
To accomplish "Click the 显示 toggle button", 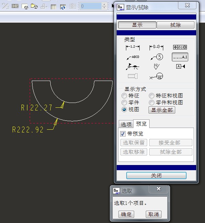I will pyautogui.click(x=137, y=25).
